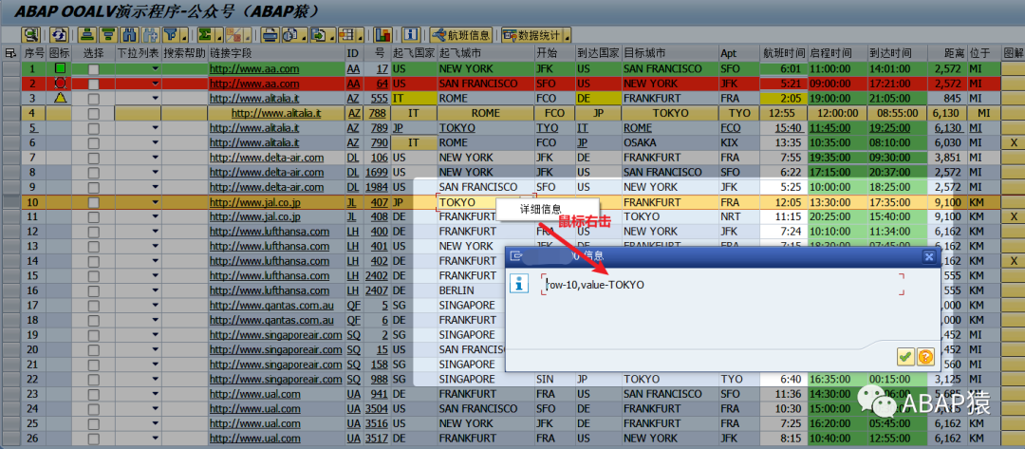Viewport: 1025px width, 449px height.
Task: Click the Export toolbar icon
Action: [319, 34]
